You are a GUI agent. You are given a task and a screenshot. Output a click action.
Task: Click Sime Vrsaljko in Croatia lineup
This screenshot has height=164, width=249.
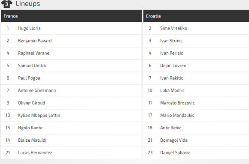[x=173, y=28]
